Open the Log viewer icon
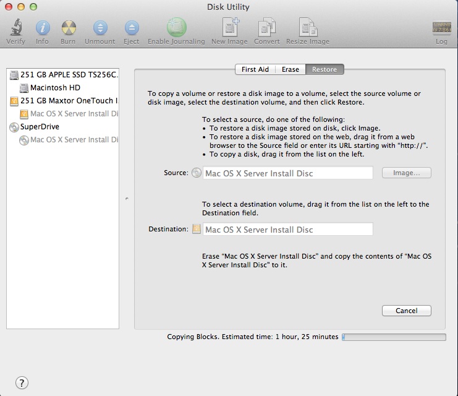Screen dimensions: 458x396 click(x=441, y=28)
